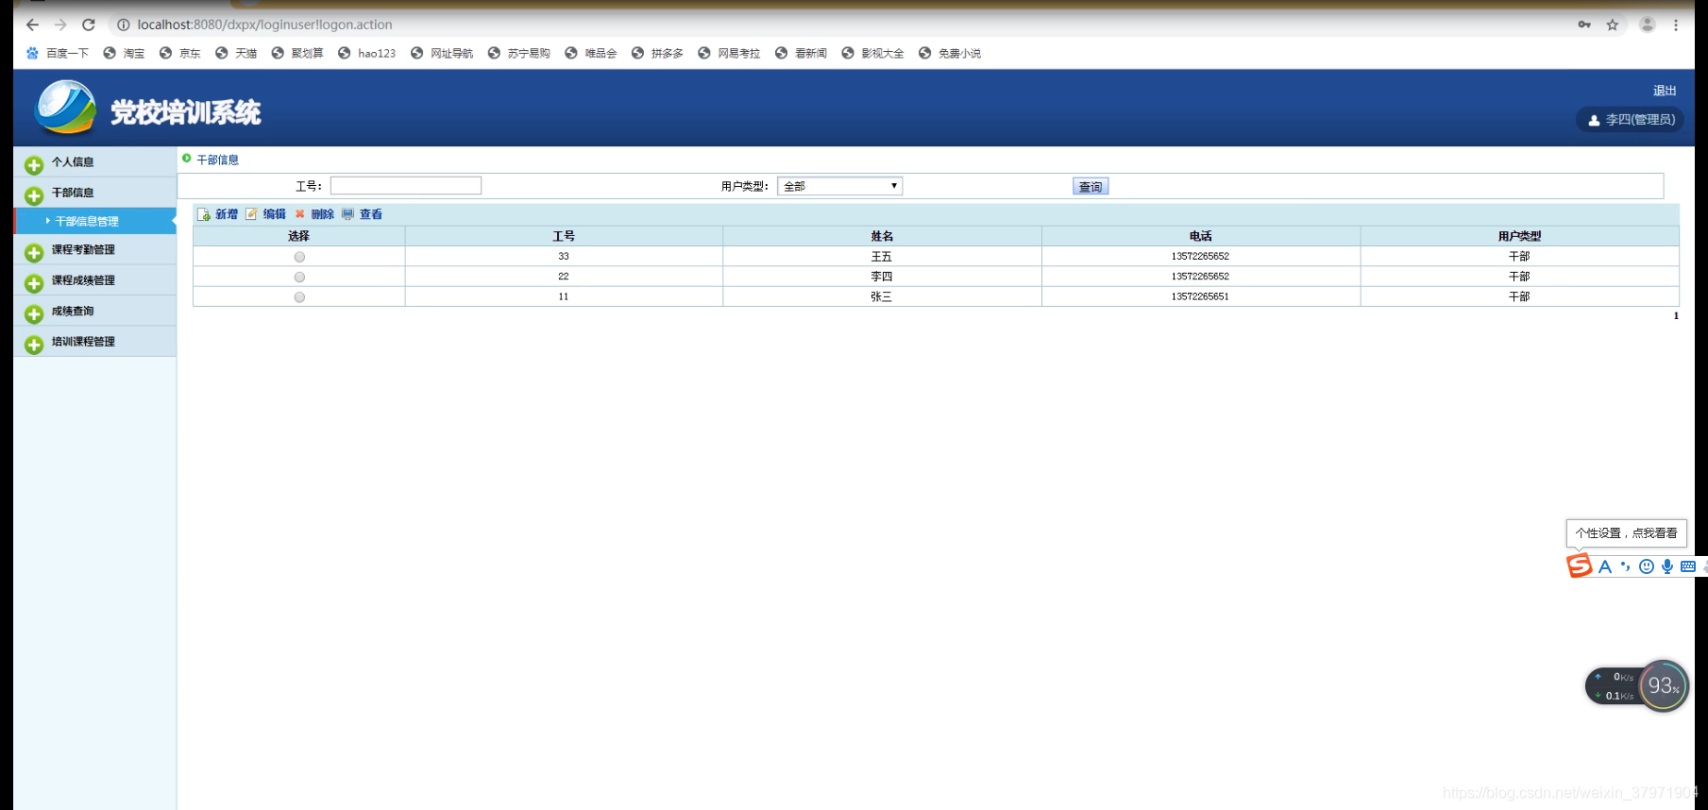Click the browser forward arrow
Viewport: 1708px width, 810px height.
pos(60,25)
